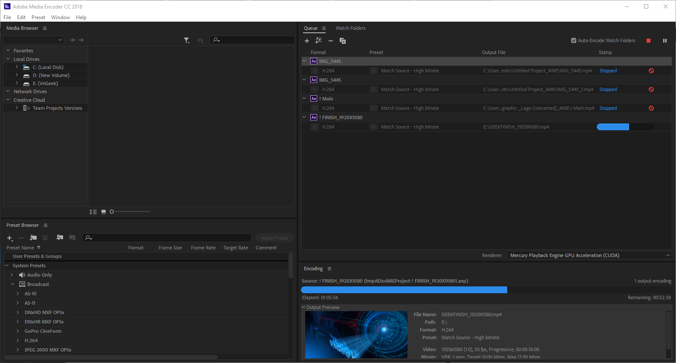Go forward in Media Browser navigation
This screenshot has width=676, height=363.
(x=81, y=40)
